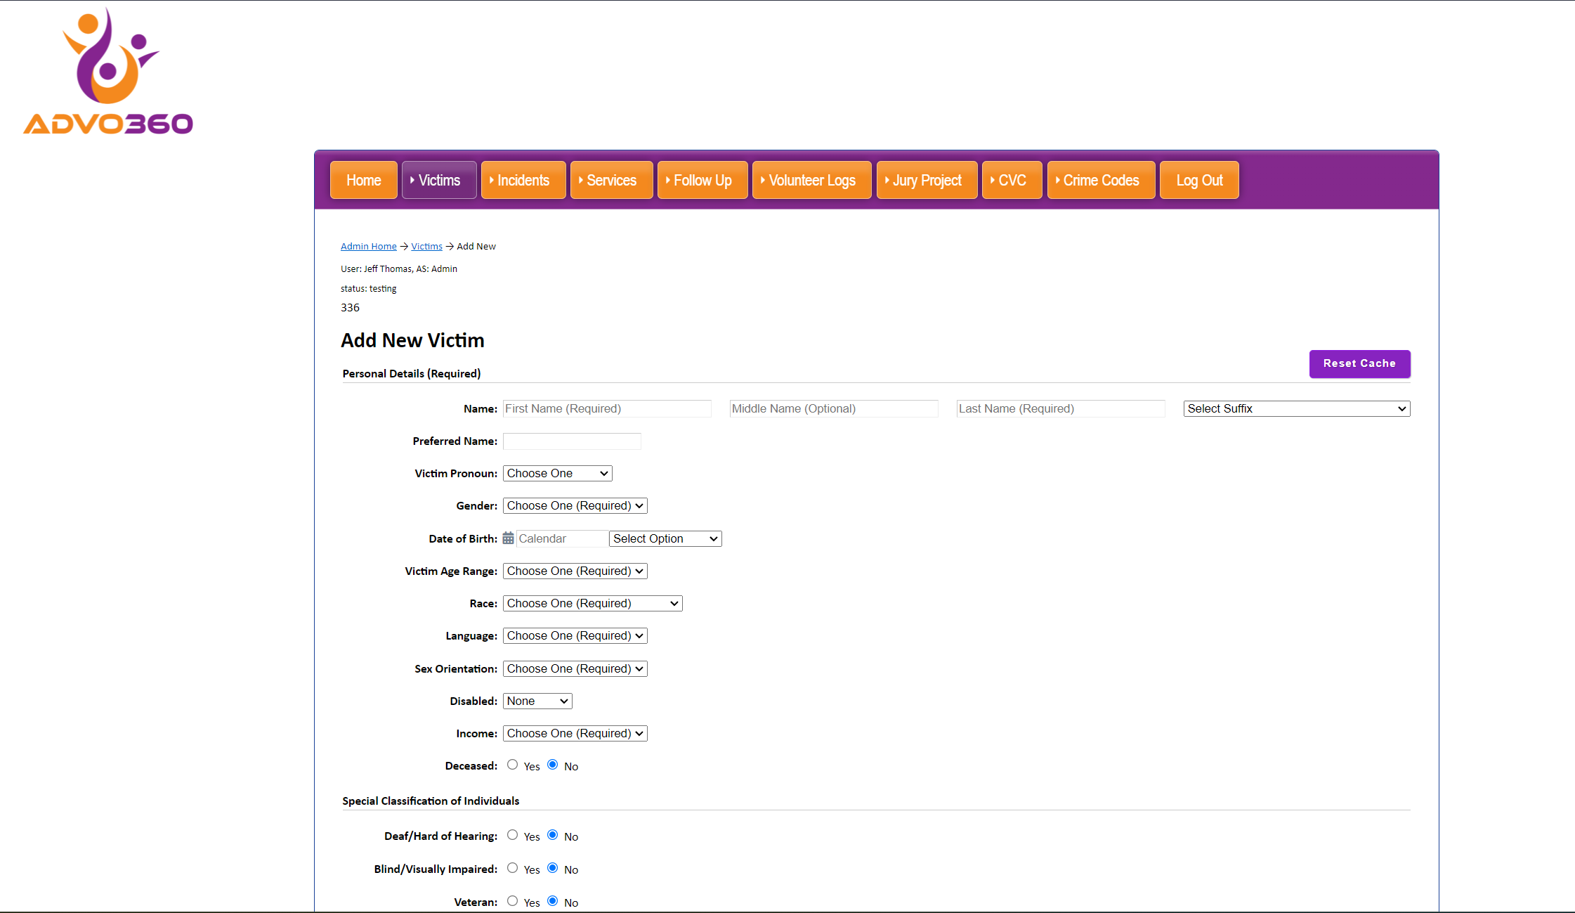The height and width of the screenshot is (913, 1575).
Task: Open the Crime Codes menu
Action: pyautogui.click(x=1102, y=181)
